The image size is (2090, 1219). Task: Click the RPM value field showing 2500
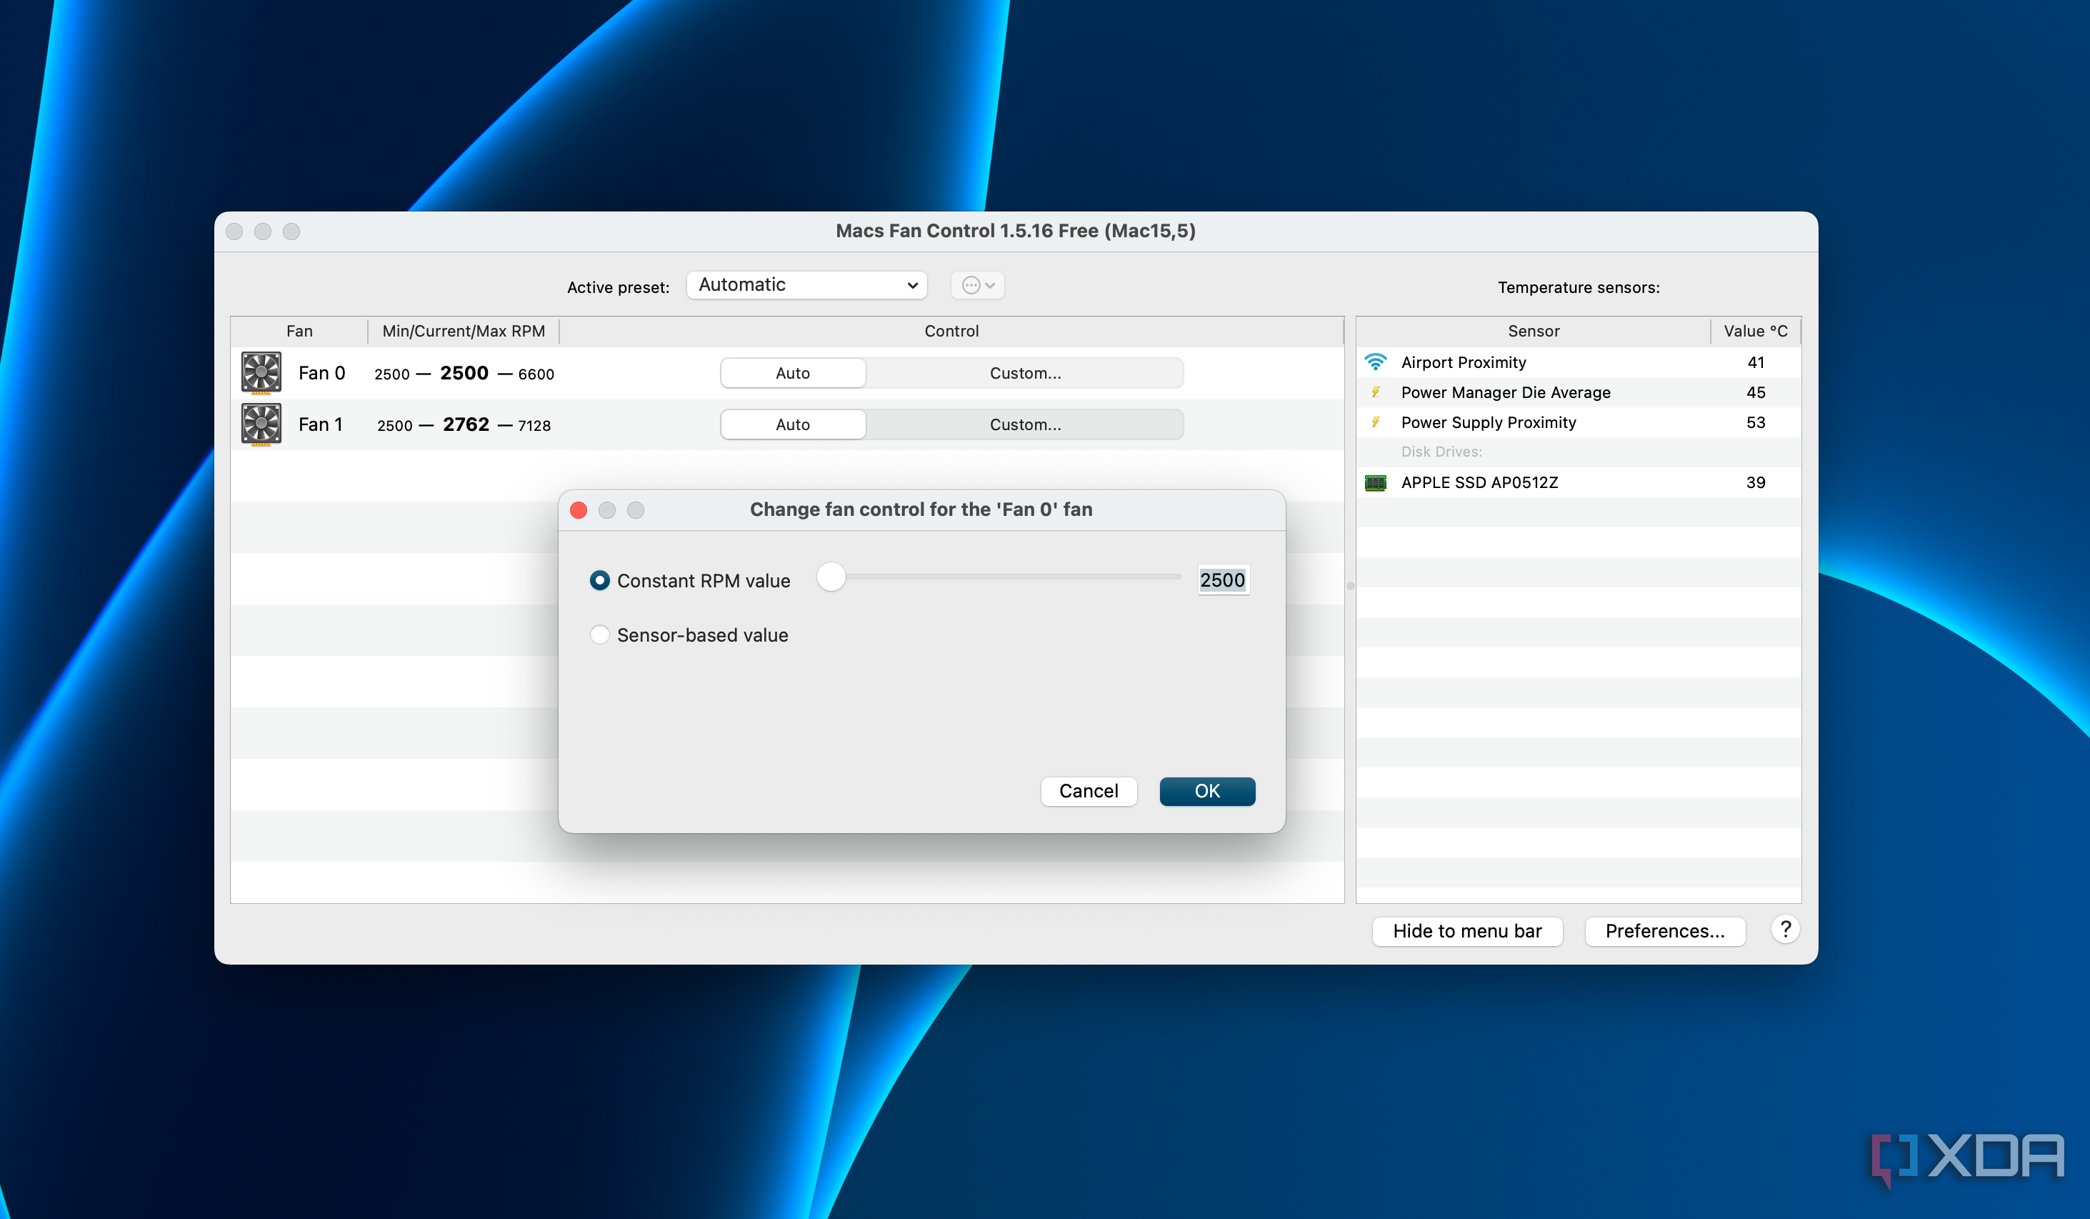coord(1222,579)
